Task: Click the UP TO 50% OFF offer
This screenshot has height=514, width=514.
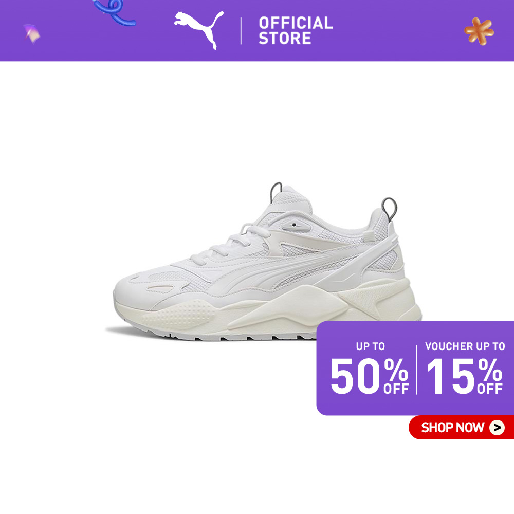Action: (x=370, y=369)
